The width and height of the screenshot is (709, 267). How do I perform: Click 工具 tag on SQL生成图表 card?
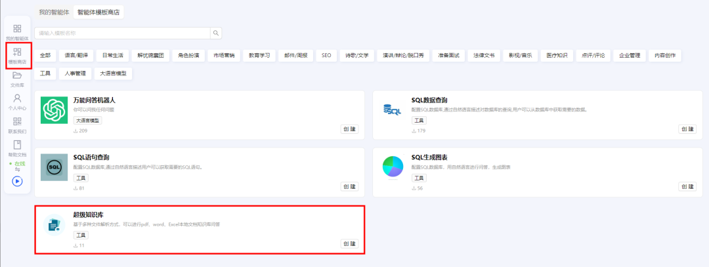click(419, 178)
